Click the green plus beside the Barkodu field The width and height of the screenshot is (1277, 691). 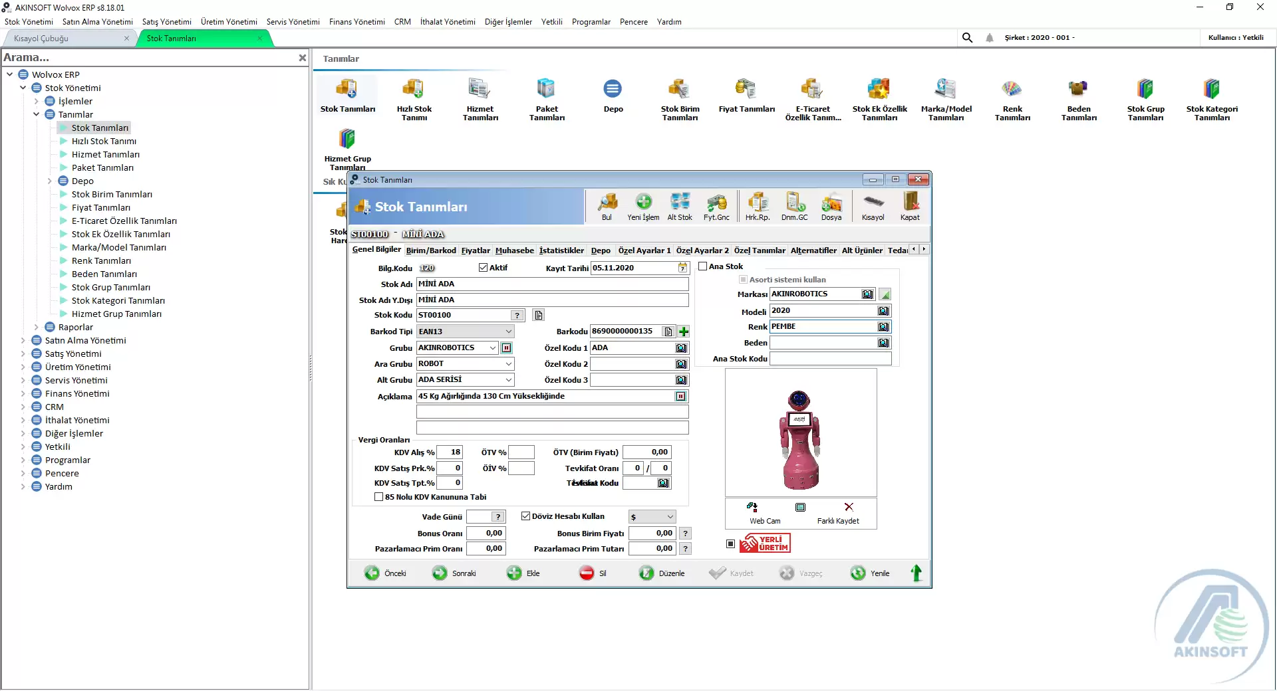coord(684,332)
